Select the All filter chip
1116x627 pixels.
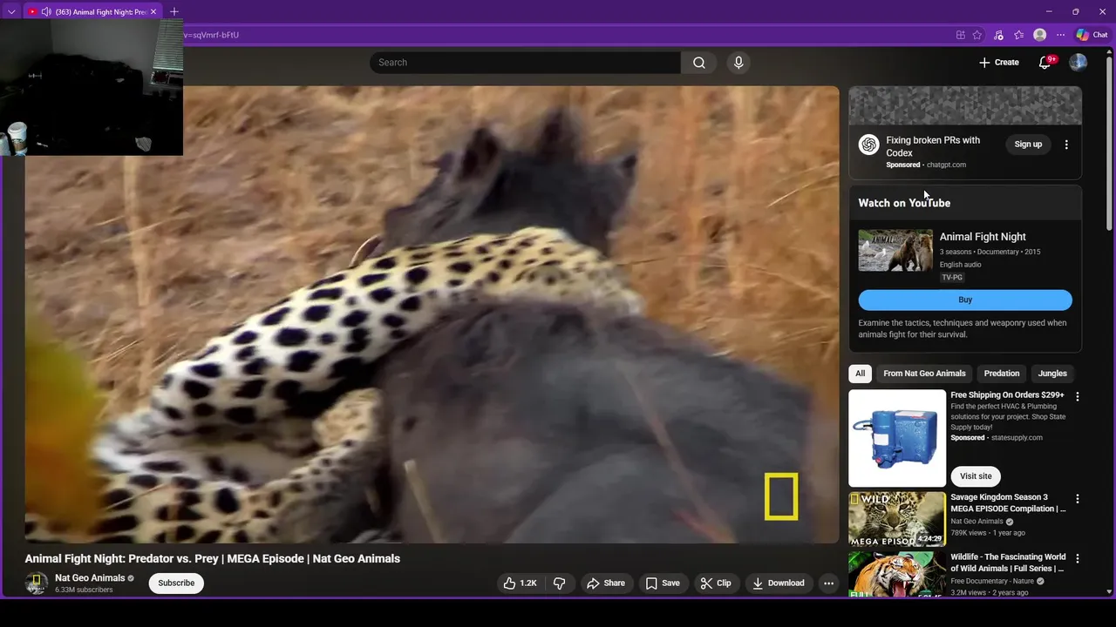pos(860,374)
